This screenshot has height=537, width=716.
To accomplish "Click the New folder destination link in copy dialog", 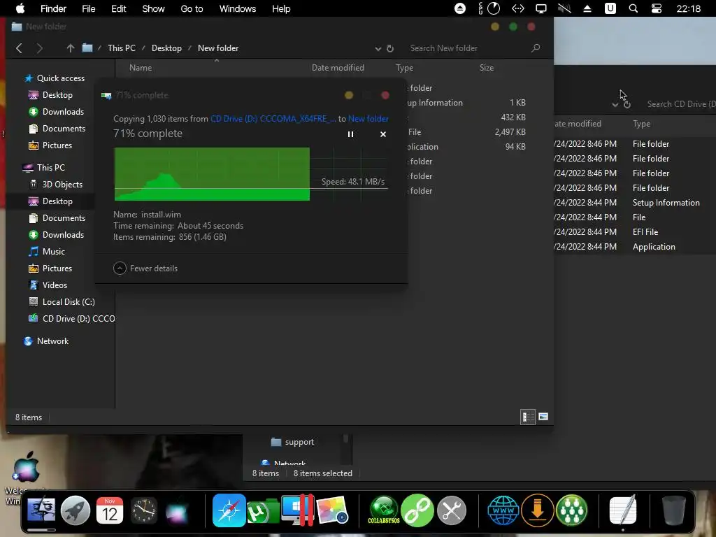I will pyautogui.click(x=368, y=119).
